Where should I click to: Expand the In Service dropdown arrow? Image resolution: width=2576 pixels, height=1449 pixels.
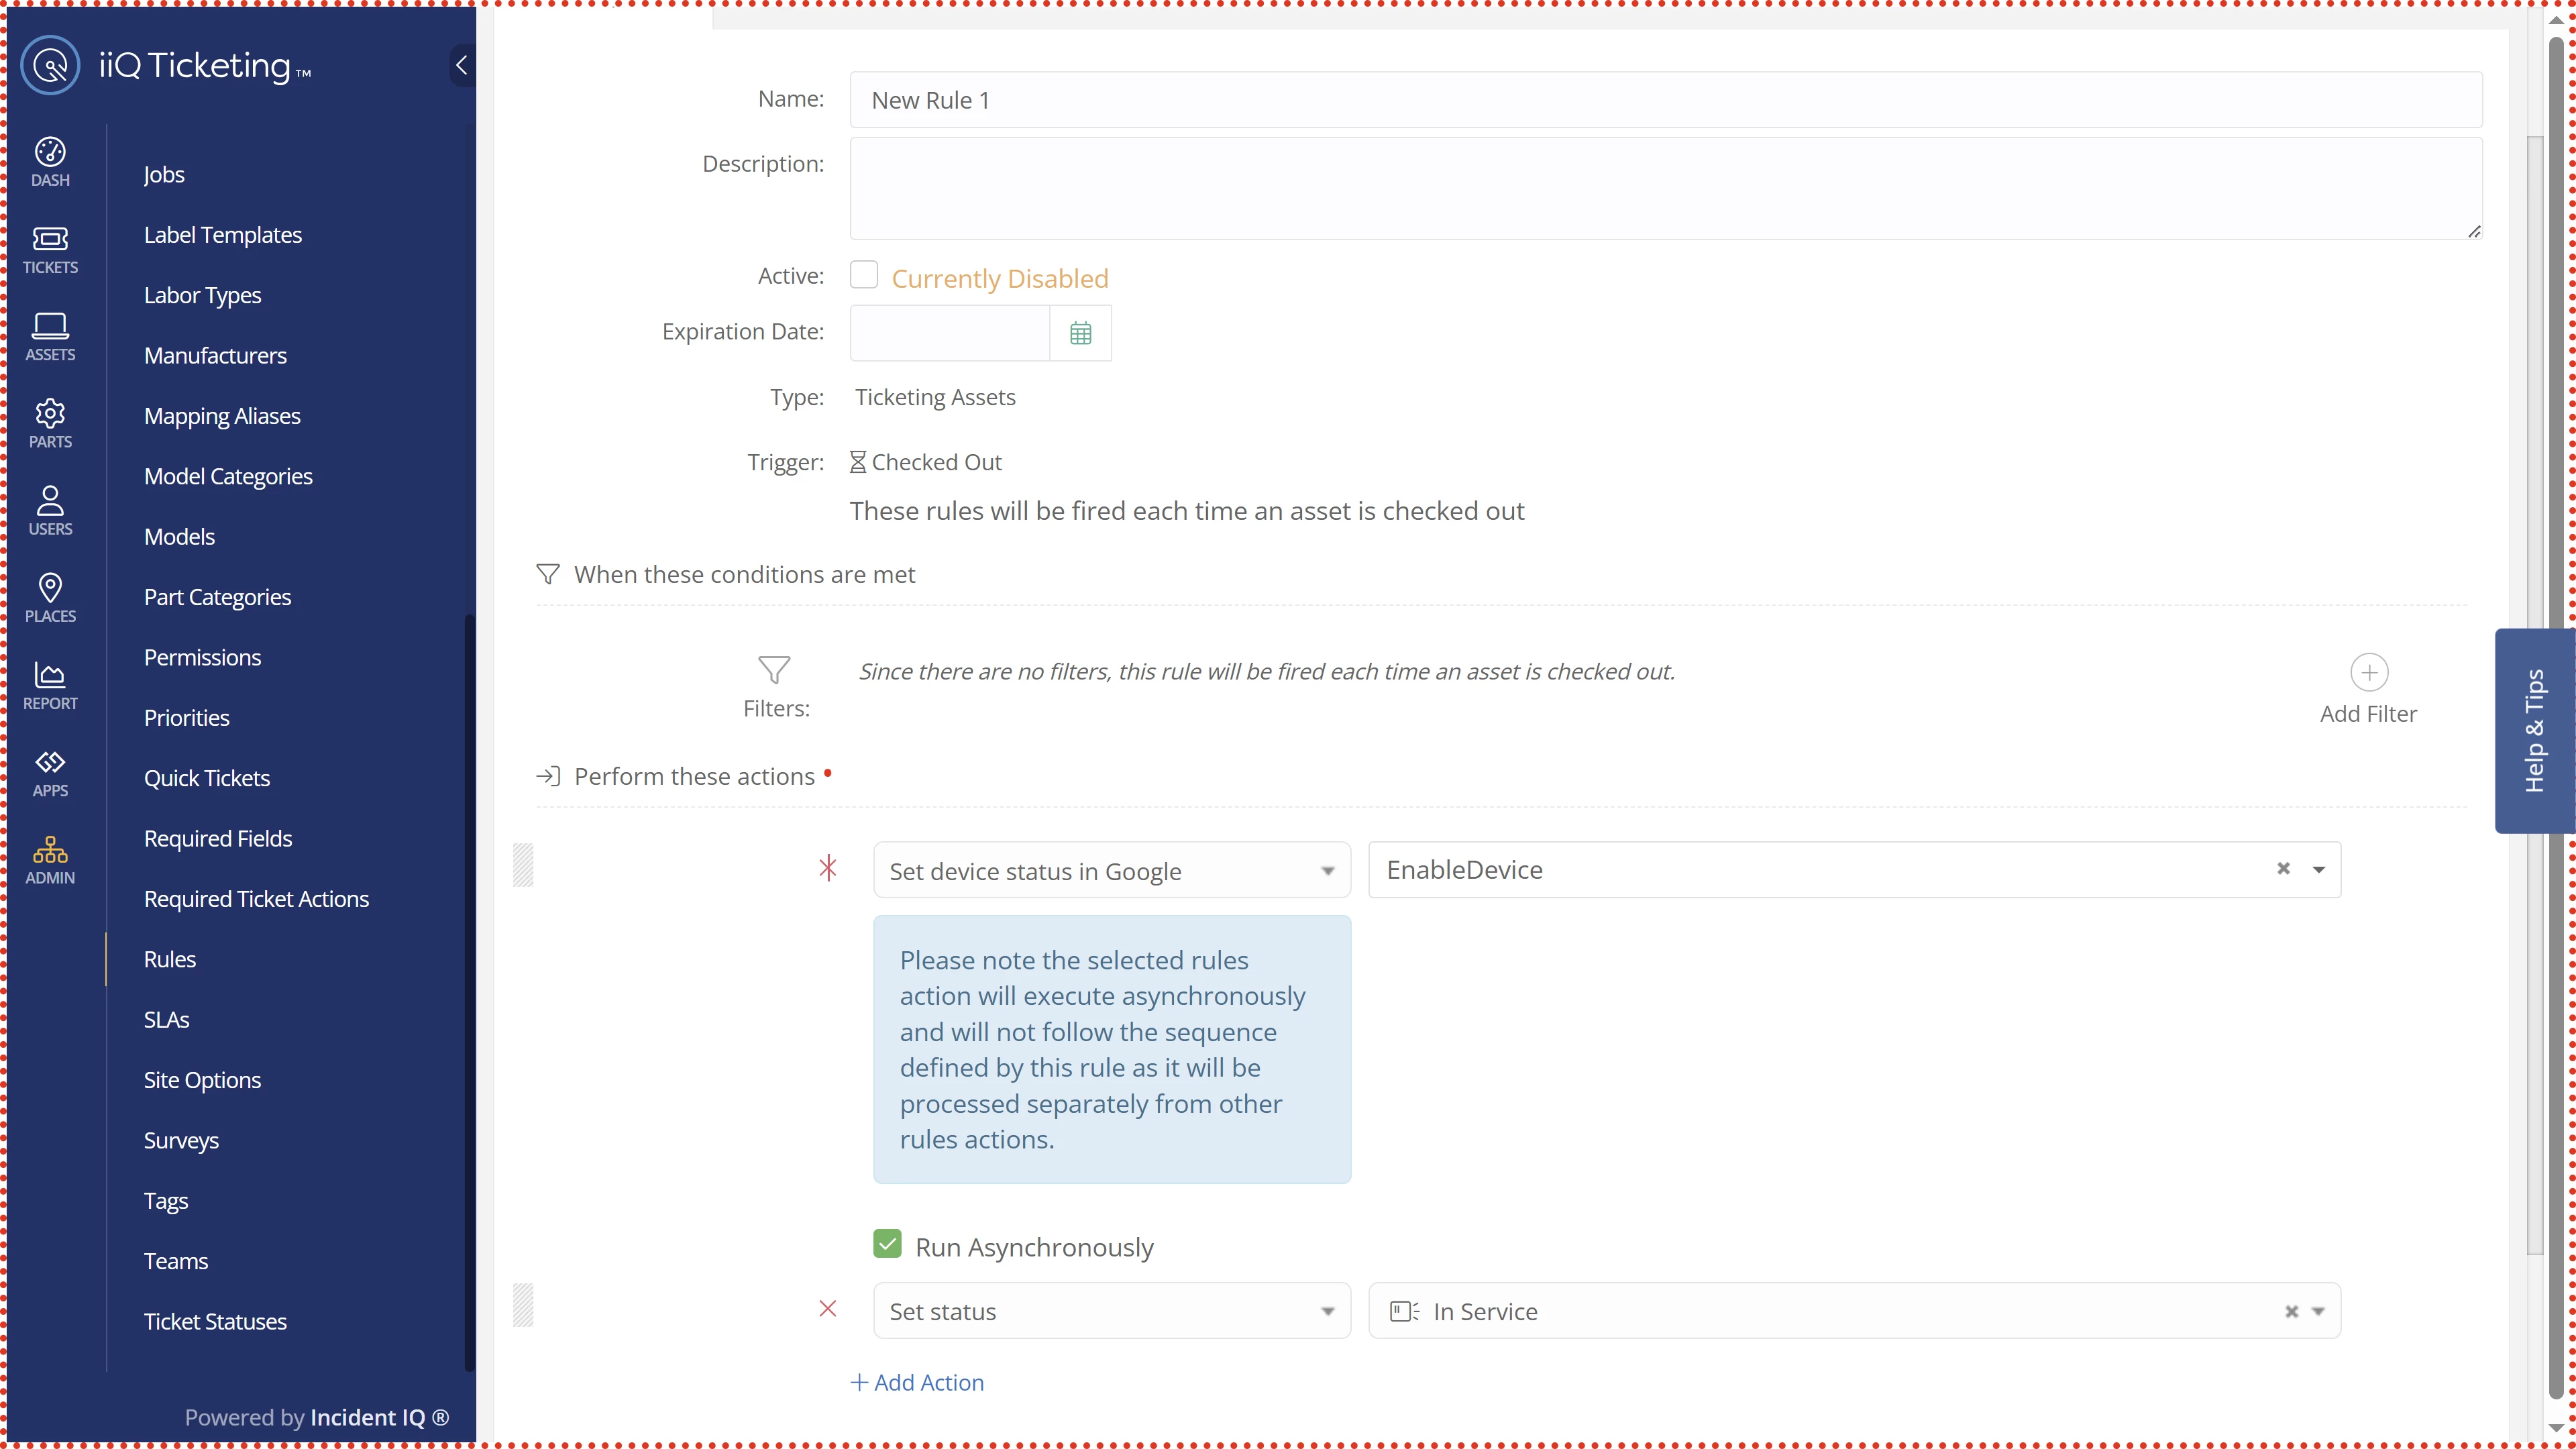coord(2318,1311)
